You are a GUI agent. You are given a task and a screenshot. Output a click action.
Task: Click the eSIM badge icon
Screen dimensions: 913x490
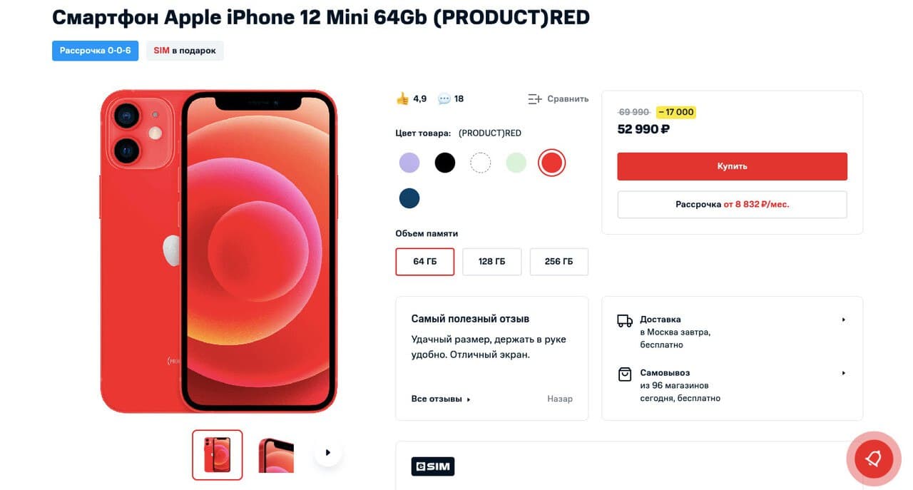pos(433,466)
